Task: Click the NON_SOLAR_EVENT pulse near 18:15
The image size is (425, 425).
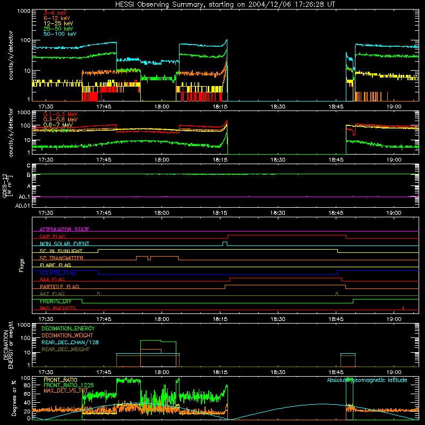Action: pos(225,244)
